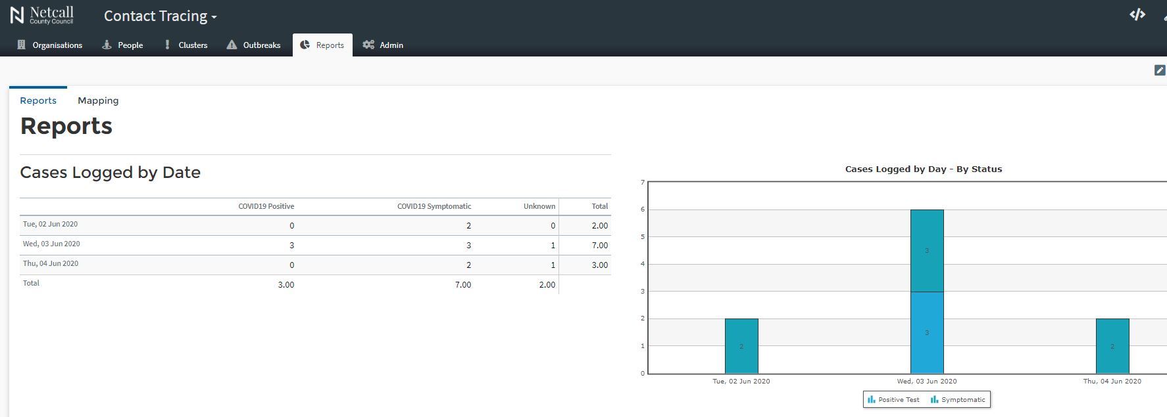Viewport: 1167px width, 417px height.
Task: Switch to the Mapping tab
Action: 98,100
